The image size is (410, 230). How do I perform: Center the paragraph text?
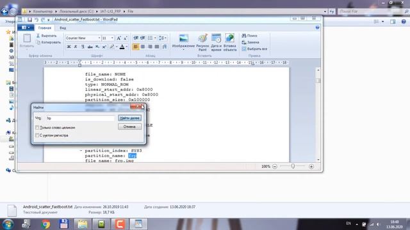tap(143, 47)
